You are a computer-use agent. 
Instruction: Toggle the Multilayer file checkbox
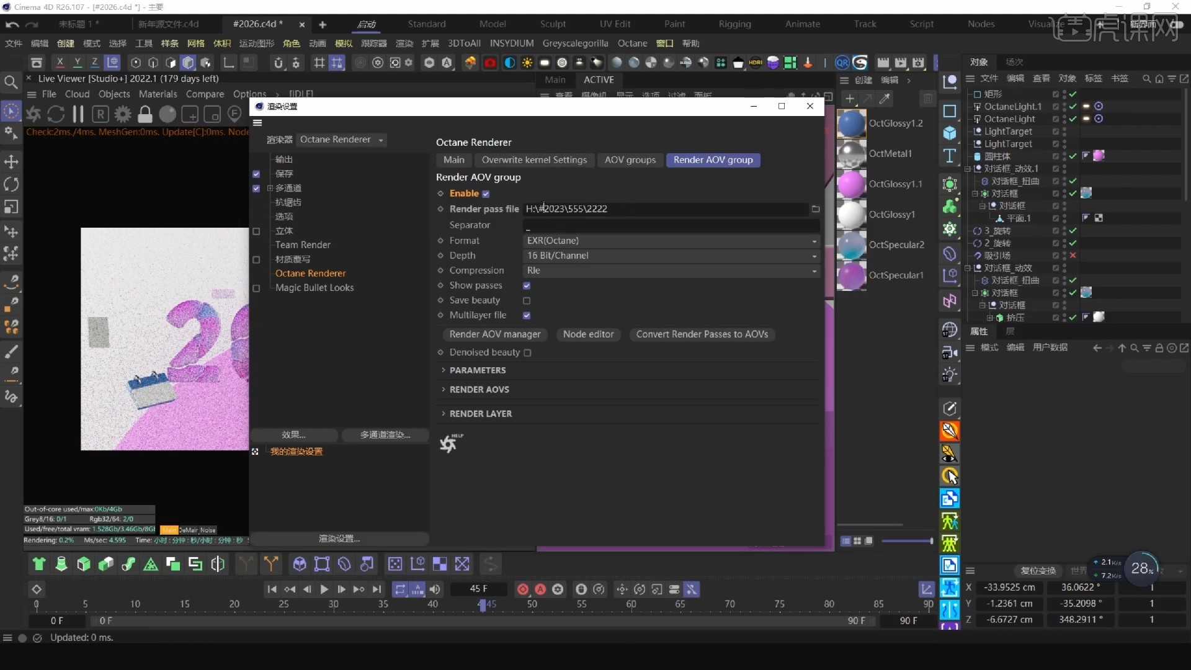point(527,316)
